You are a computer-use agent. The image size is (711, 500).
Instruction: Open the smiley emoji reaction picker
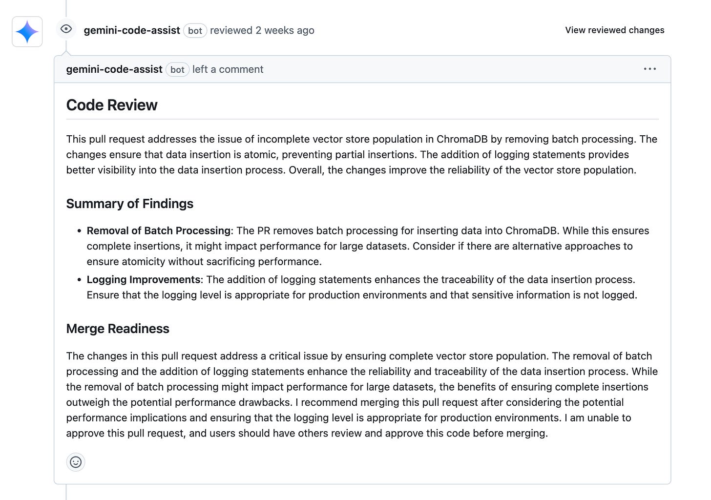(76, 461)
